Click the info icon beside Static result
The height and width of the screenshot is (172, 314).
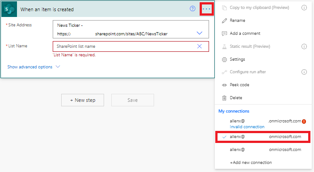304,46
